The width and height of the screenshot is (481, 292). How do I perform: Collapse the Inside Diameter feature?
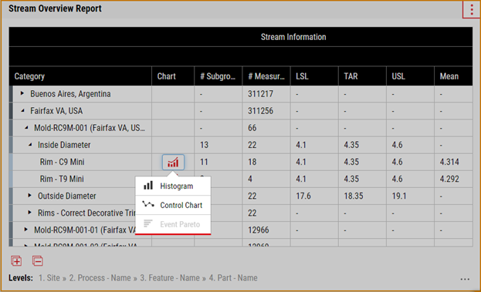click(30, 145)
